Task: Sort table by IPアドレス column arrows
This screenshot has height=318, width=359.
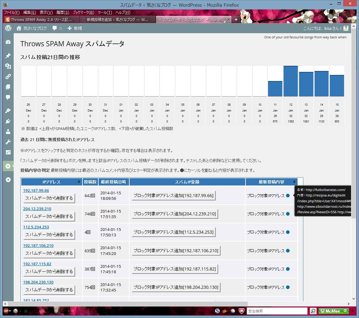Action: tap(79, 182)
